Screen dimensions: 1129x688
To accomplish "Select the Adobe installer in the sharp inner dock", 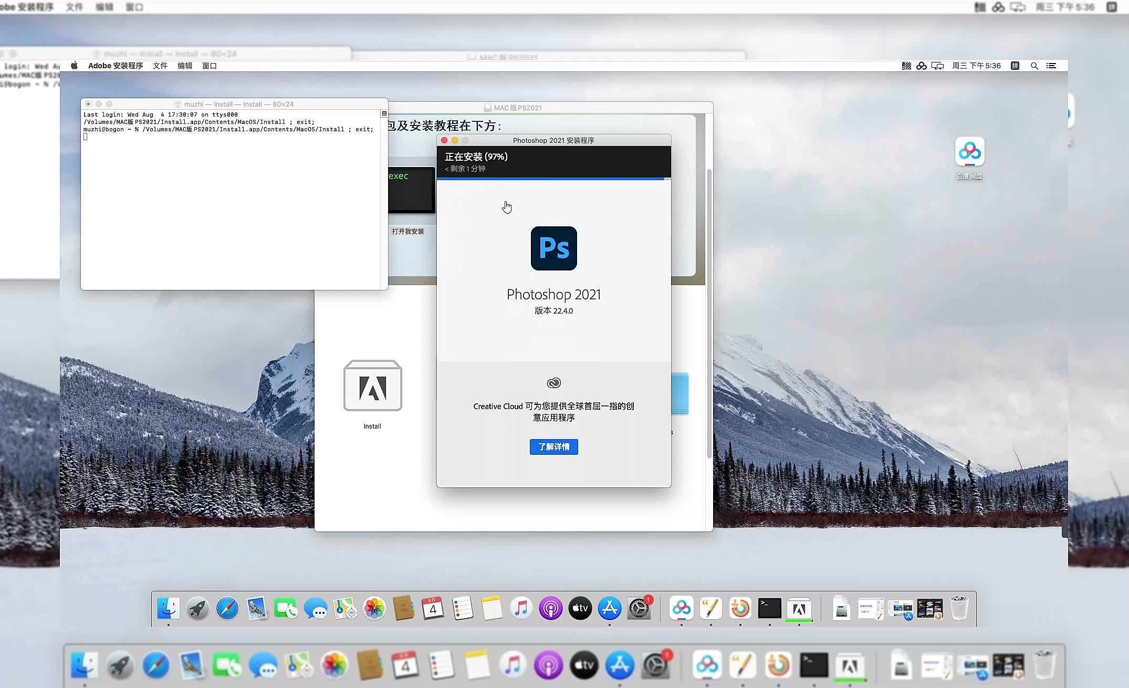I will click(799, 609).
